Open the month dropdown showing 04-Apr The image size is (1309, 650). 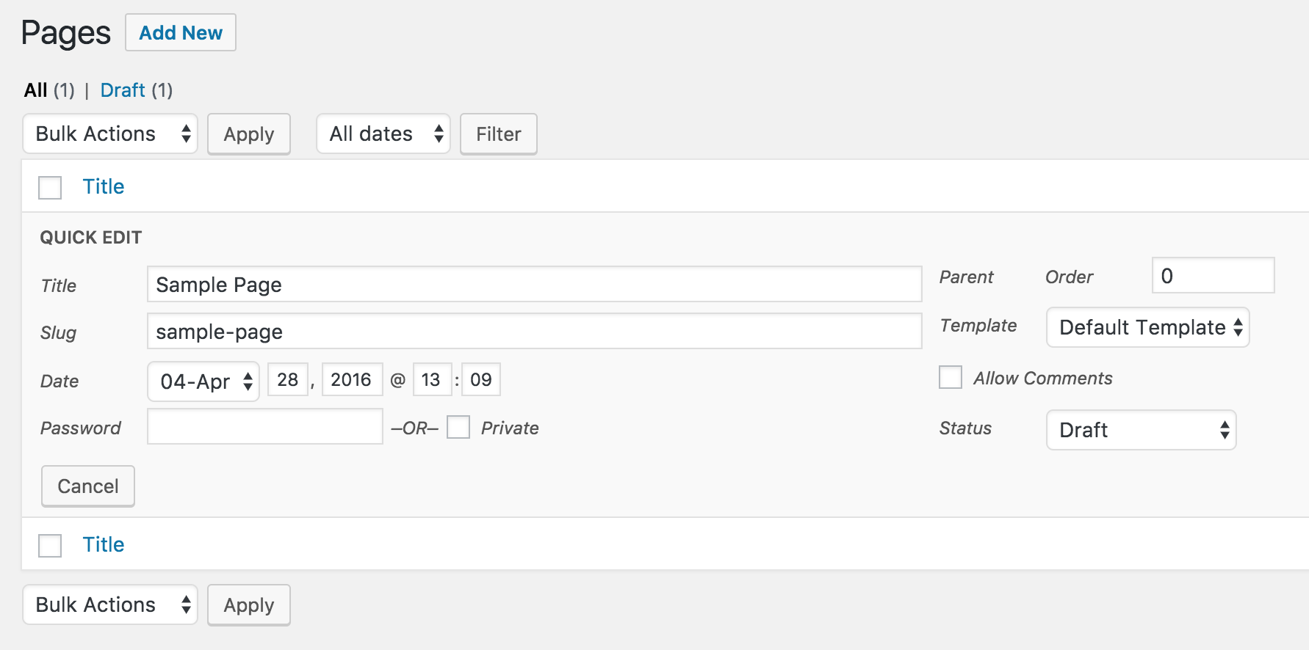point(203,381)
